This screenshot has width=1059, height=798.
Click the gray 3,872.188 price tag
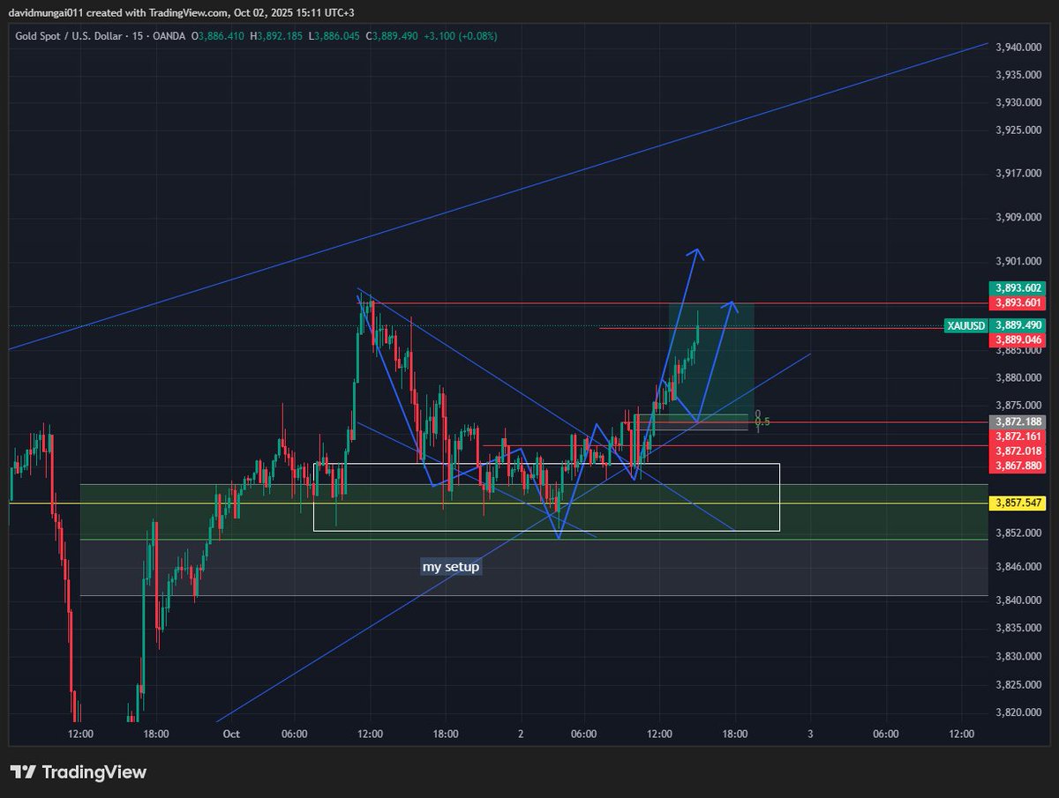coord(1019,422)
